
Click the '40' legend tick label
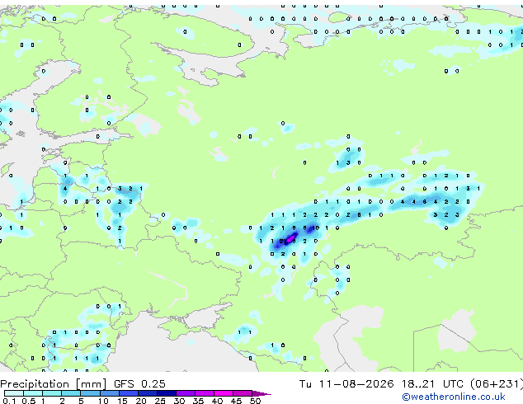coord(217,401)
